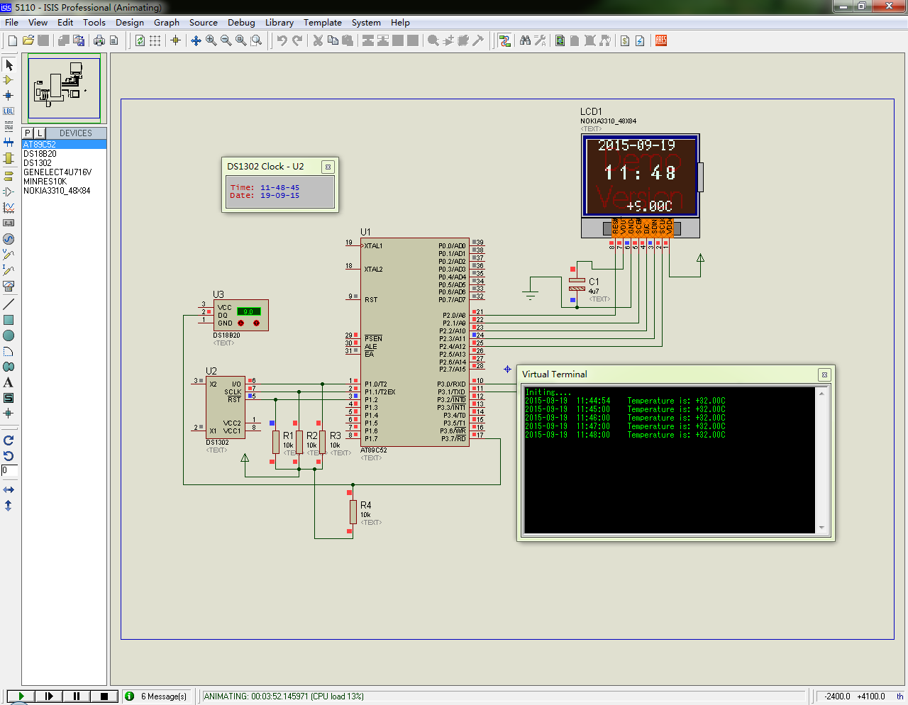Redraw the display

point(140,40)
